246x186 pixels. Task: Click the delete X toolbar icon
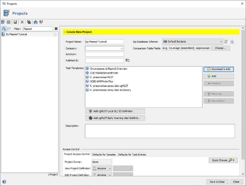(22, 22)
